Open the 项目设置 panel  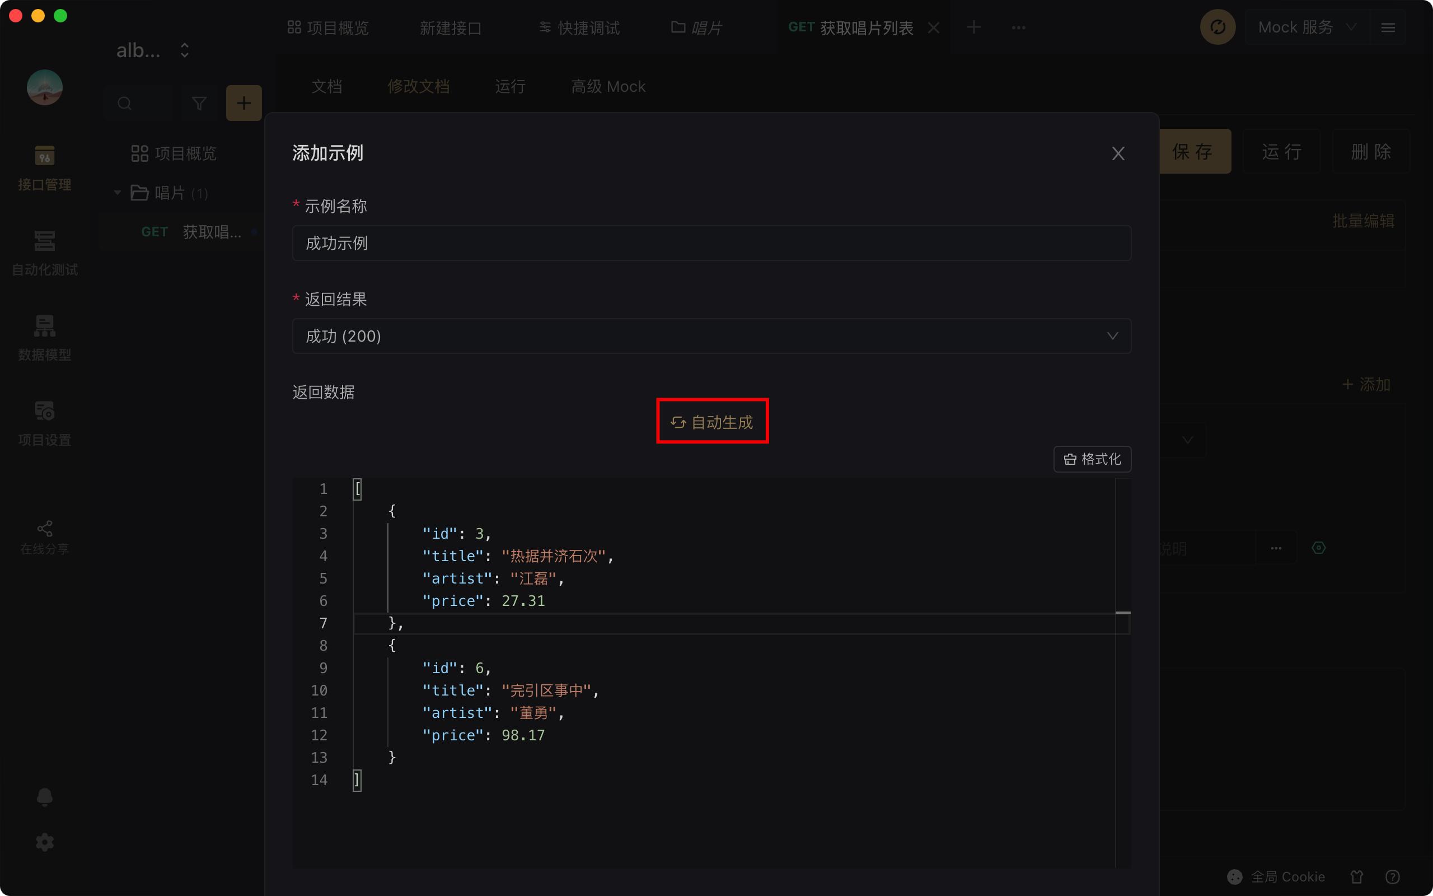click(44, 422)
